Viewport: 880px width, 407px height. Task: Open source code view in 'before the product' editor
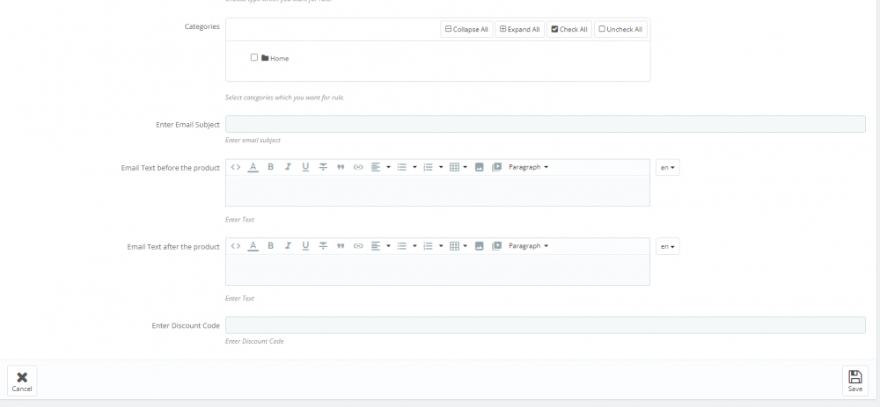click(236, 167)
